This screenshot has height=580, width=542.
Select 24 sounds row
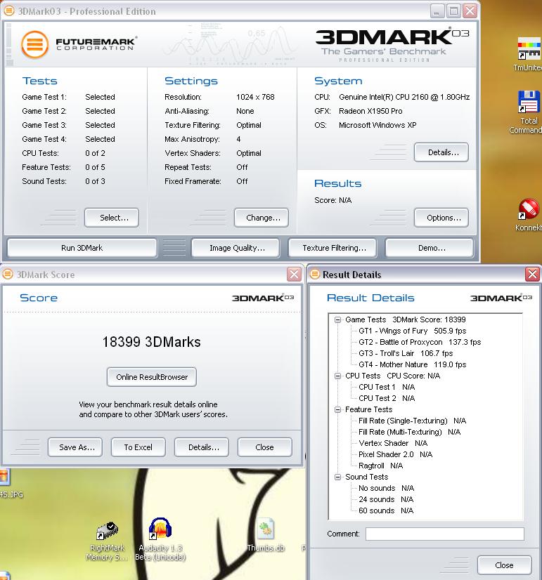pyautogui.click(x=386, y=499)
